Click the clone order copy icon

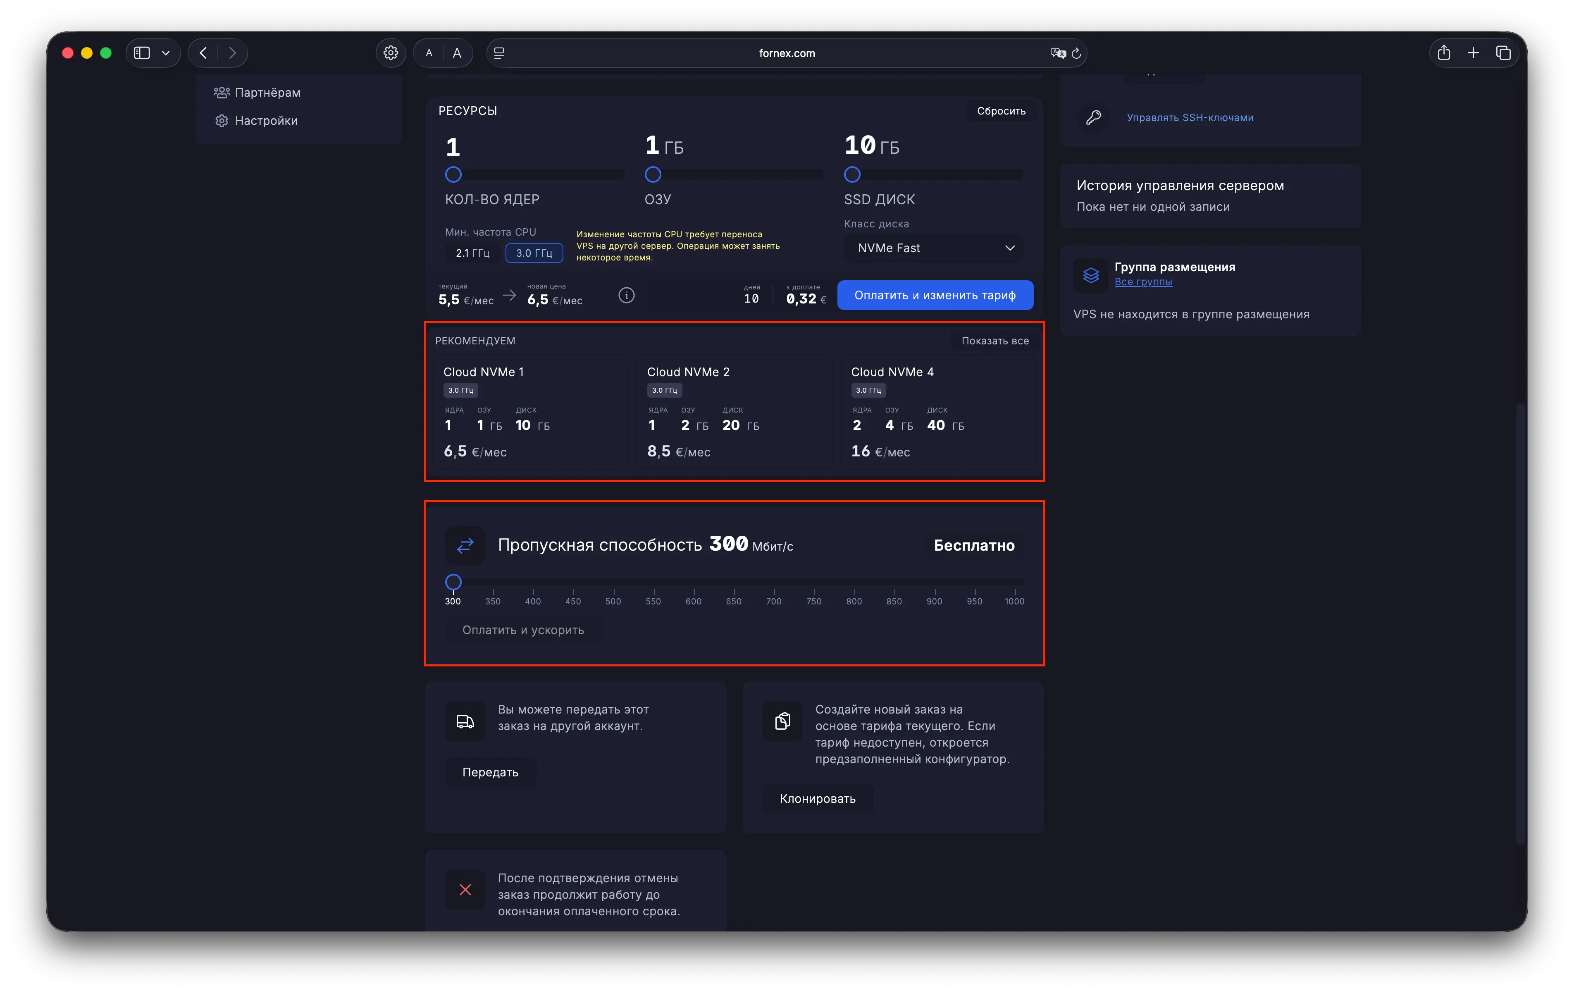(x=782, y=721)
